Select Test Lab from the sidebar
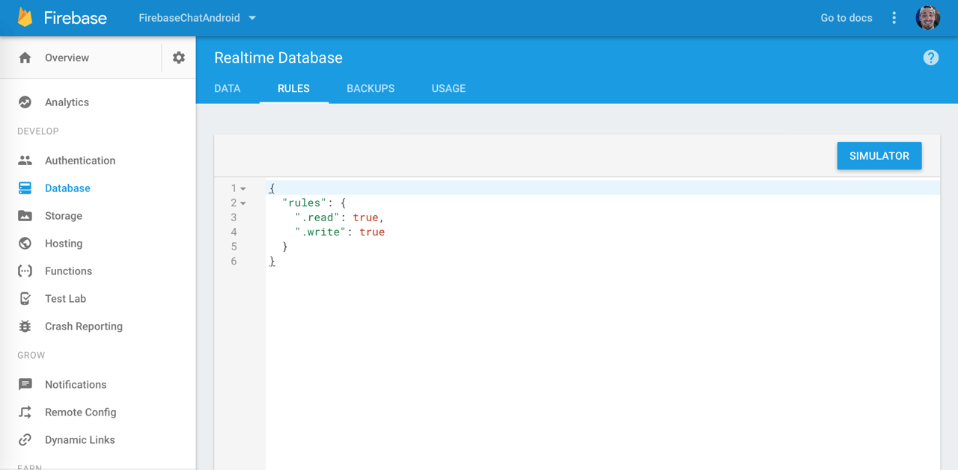This screenshot has width=958, height=470. pyautogui.click(x=65, y=298)
